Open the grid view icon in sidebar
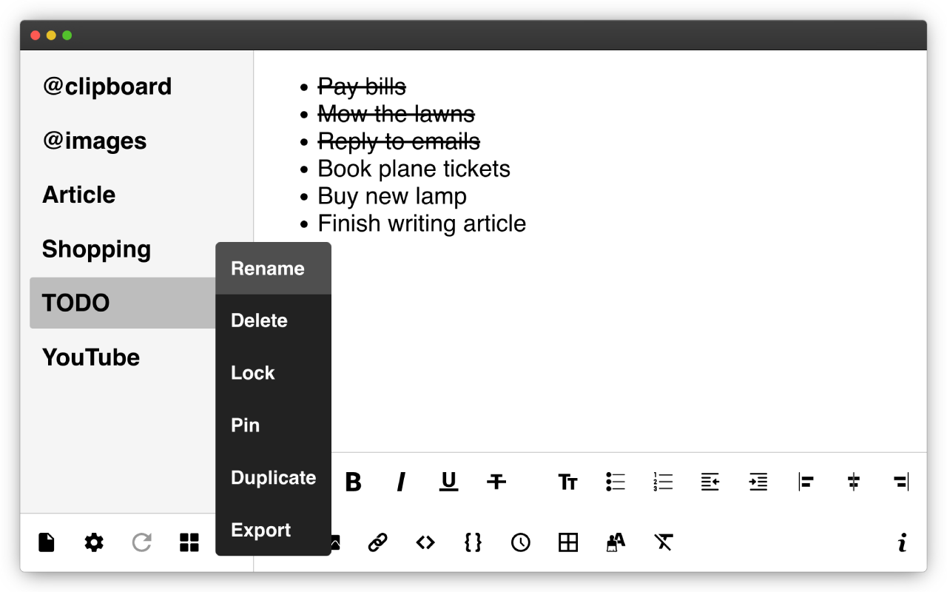This screenshot has height=592, width=947. [x=189, y=542]
